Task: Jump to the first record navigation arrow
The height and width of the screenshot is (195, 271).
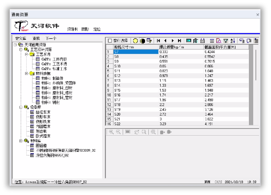Action: 158,40
